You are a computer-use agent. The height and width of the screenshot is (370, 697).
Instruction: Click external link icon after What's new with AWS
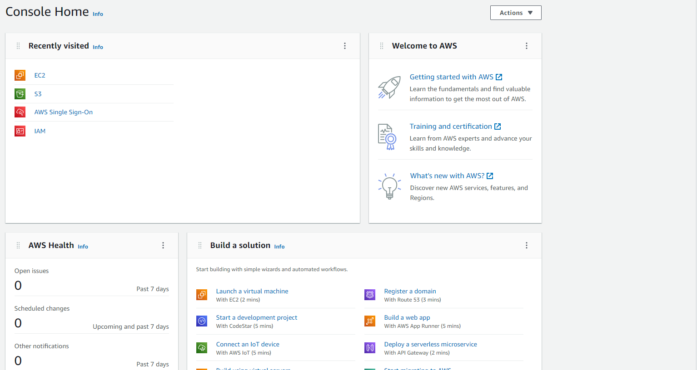pyautogui.click(x=490, y=176)
